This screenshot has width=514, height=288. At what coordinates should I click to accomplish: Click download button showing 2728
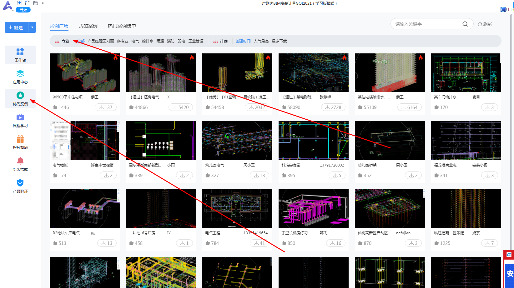coord(333,107)
